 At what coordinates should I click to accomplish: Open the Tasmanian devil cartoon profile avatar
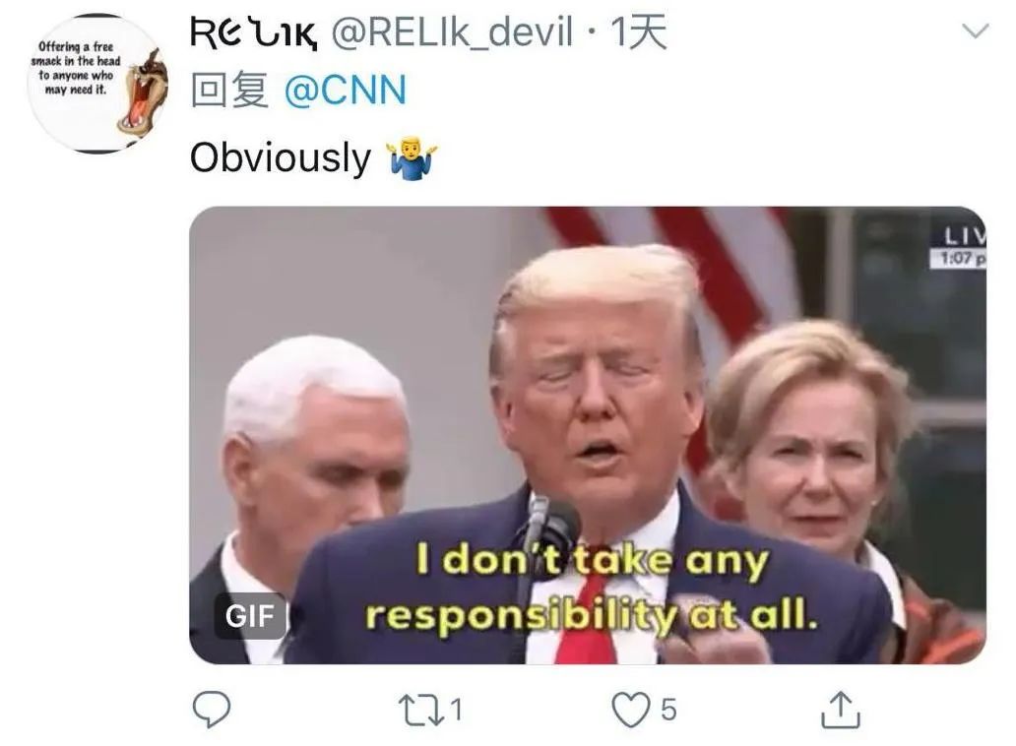point(97,83)
